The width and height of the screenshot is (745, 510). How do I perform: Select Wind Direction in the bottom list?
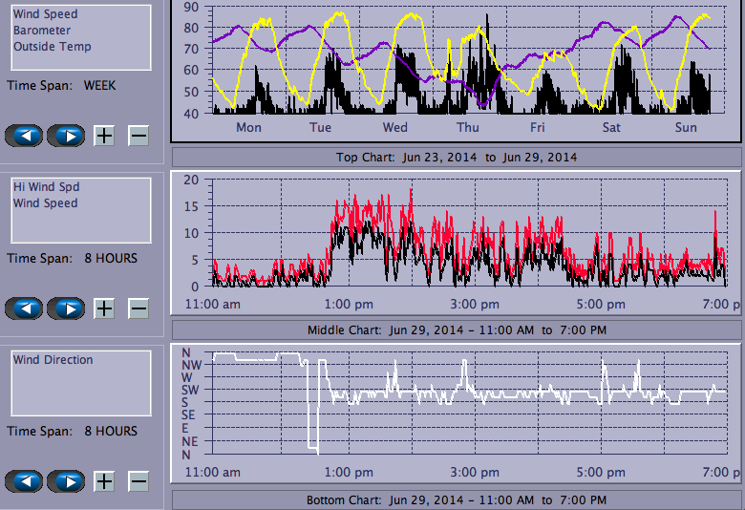click(53, 360)
